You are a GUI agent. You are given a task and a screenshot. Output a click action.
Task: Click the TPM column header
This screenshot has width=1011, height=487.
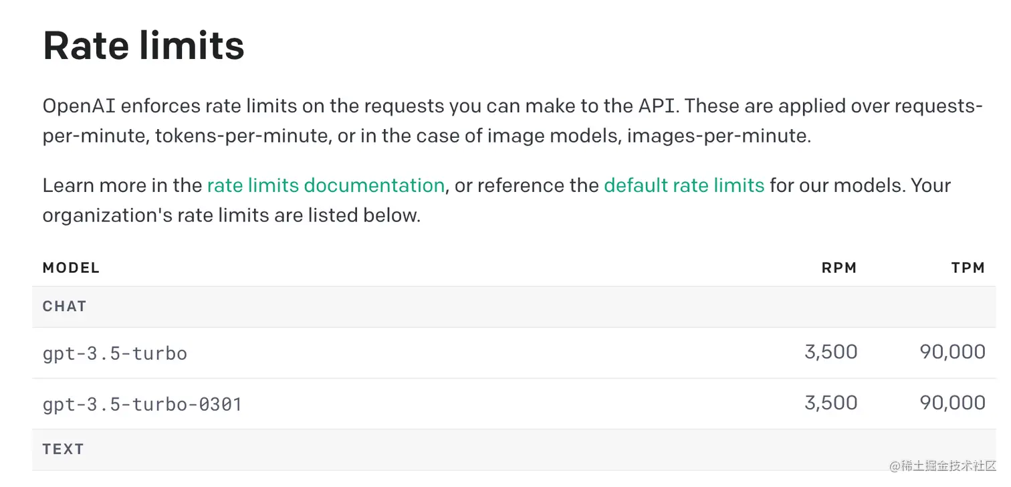pos(968,268)
